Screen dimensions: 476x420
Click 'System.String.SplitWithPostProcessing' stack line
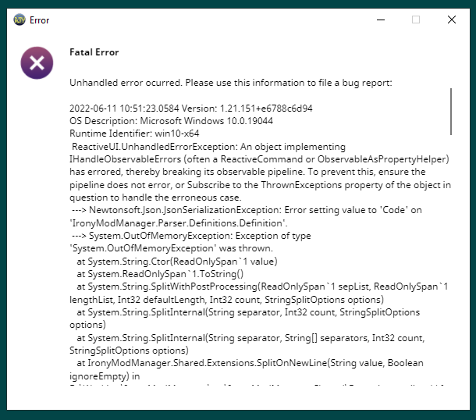click(262, 287)
